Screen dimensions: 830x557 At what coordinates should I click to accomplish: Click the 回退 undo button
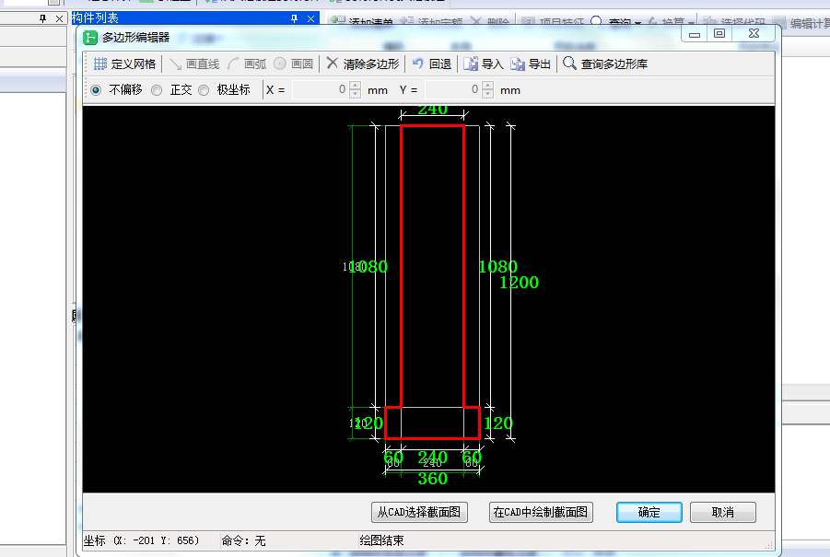pos(432,64)
